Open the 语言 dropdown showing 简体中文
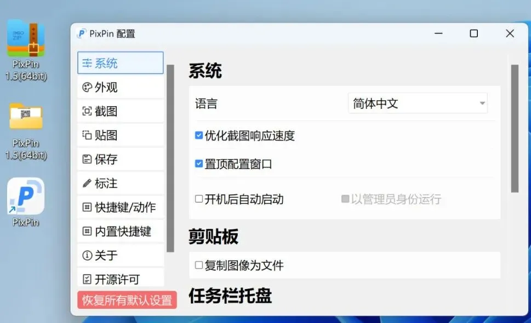 [418, 103]
